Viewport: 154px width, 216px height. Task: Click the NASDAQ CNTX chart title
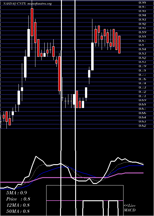[27, 4]
